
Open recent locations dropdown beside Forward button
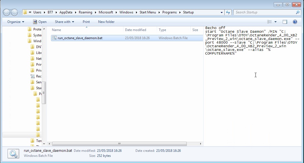[x=20, y=12]
